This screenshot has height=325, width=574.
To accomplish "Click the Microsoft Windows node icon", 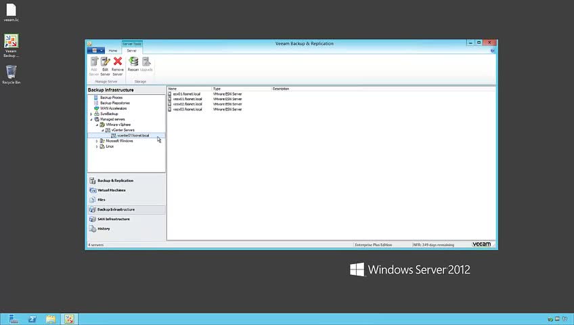I will coord(102,141).
